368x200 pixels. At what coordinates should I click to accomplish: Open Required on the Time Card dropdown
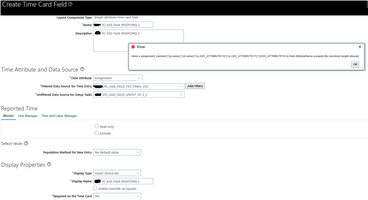[x=117, y=196]
